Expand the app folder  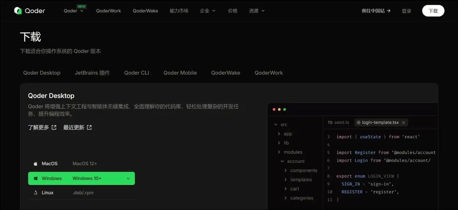click(x=279, y=134)
